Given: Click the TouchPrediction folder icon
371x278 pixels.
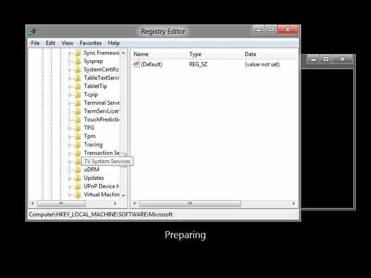Looking at the screenshot, I should (x=77, y=120).
